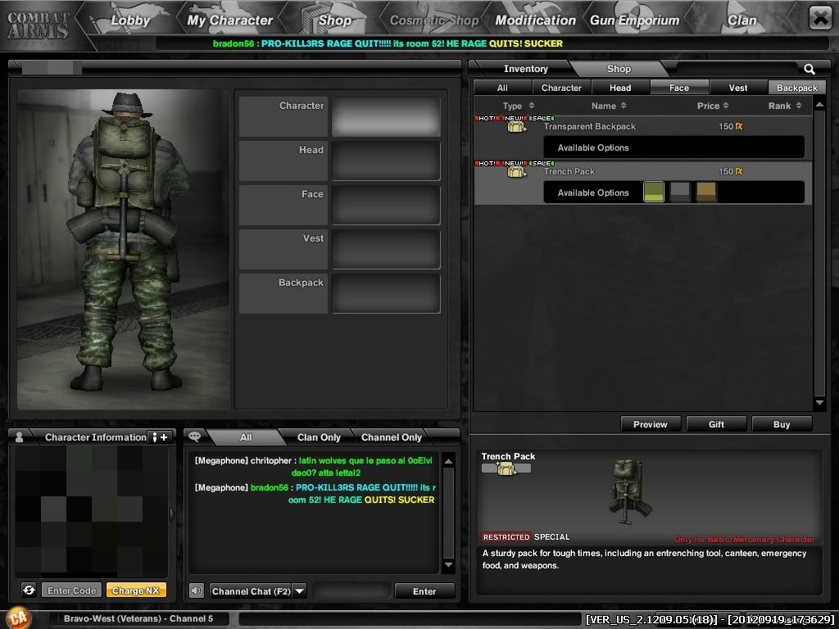Click the chat message input field
Image resolution: width=839 pixels, height=629 pixels.
tap(351, 591)
